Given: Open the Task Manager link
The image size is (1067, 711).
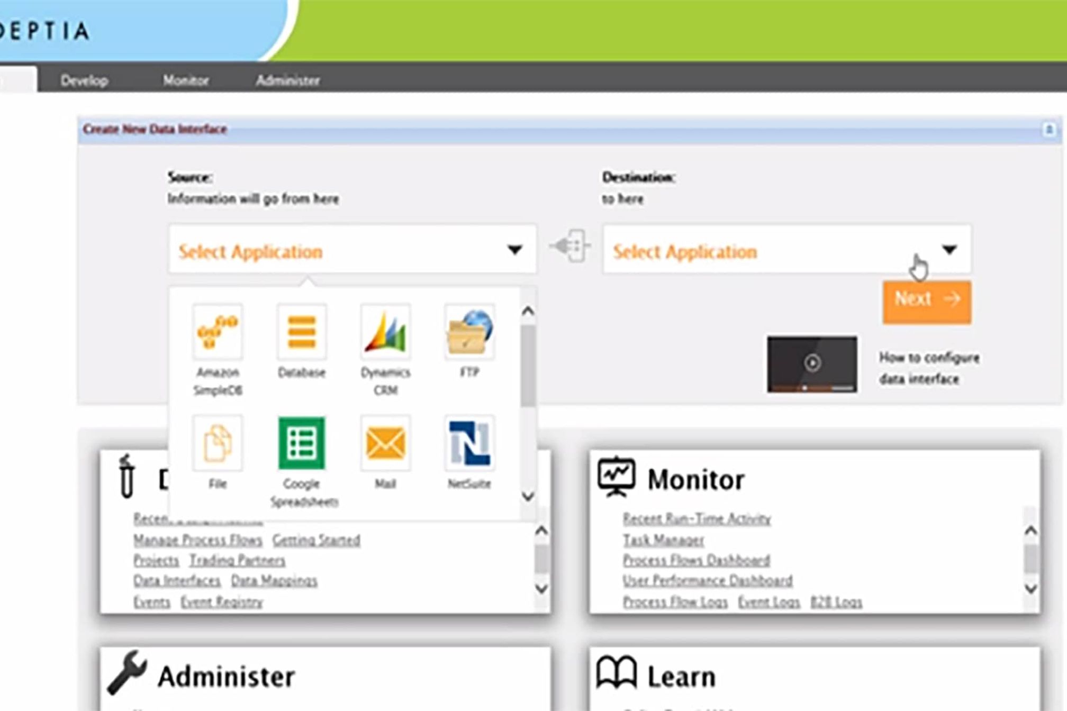Looking at the screenshot, I should pos(663,540).
